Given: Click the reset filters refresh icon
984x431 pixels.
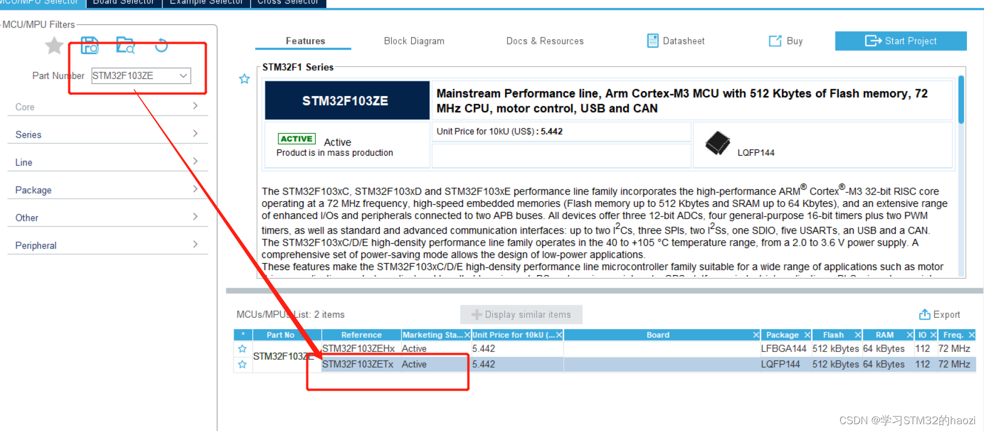Looking at the screenshot, I should point(162,45).
